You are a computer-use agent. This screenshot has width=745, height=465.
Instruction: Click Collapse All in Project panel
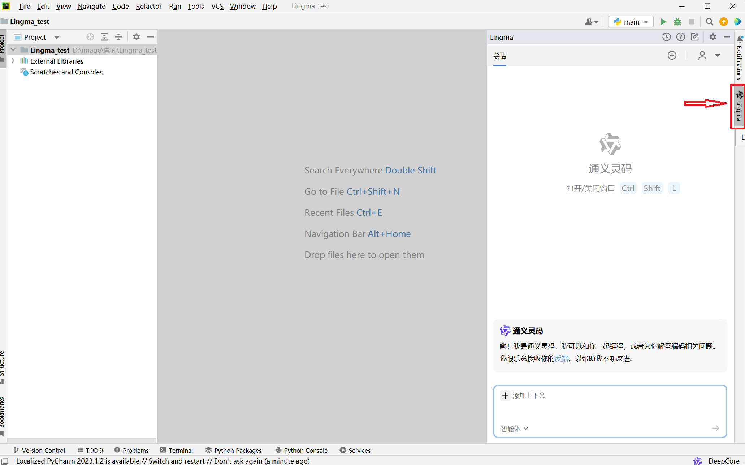[x=118, y=37]
